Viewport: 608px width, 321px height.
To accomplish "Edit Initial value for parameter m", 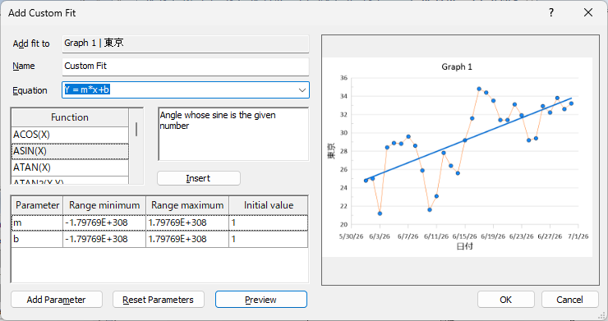I will (269, 222).
